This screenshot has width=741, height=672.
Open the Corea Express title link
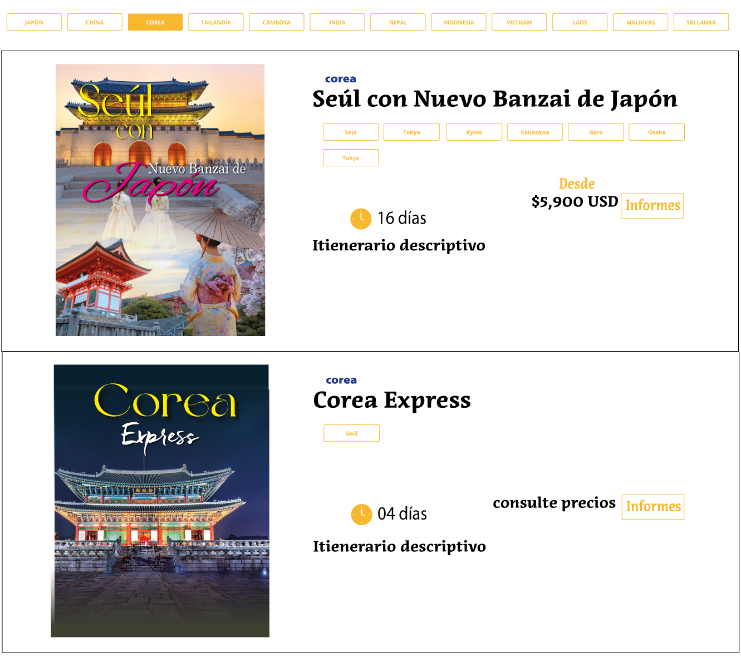(x=392, y=400)
